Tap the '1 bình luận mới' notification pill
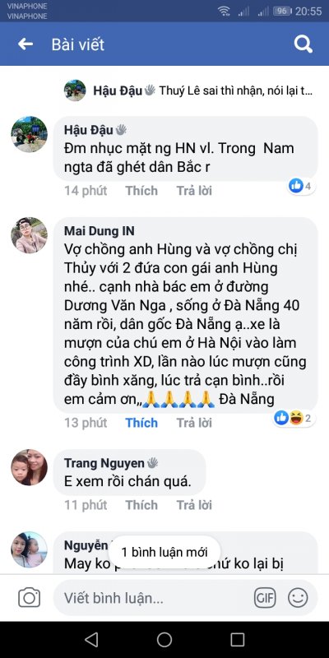329x658 pixels. point(164,552)
